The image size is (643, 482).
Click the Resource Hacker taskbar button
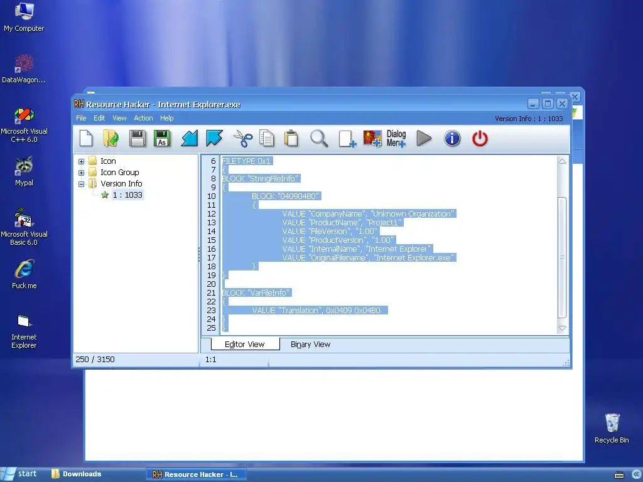(196, 474)
